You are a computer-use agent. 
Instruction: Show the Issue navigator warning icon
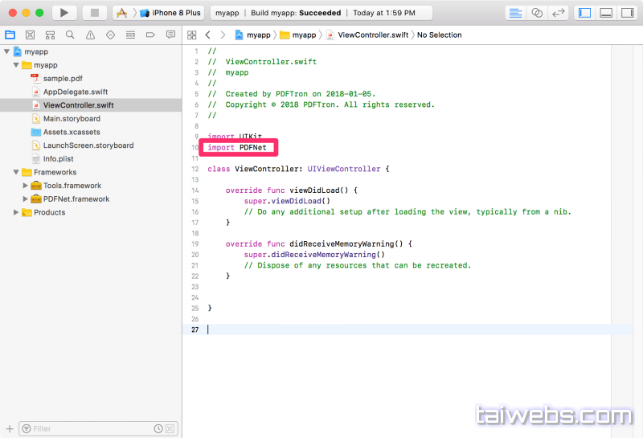[90, 35]
